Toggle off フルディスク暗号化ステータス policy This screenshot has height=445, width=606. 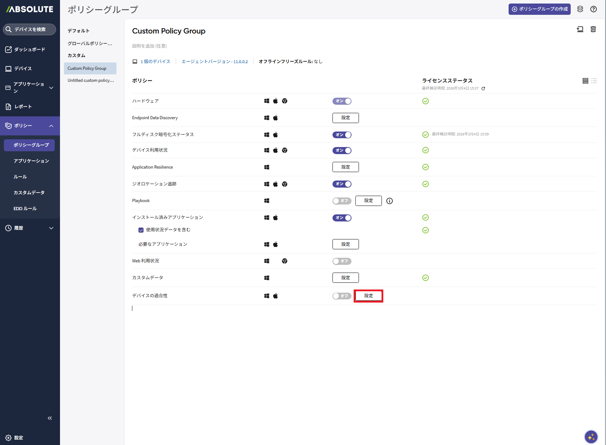point(342,135)
